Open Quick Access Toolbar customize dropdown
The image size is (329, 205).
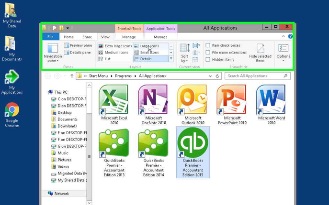[68, 28]
